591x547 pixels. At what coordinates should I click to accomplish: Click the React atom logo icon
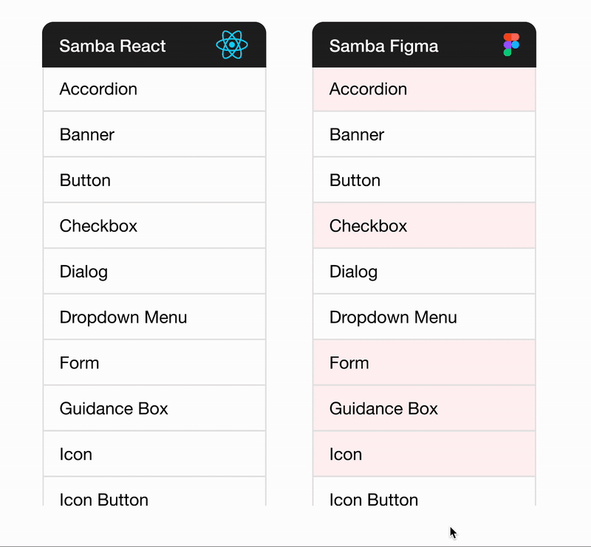click(x=232, y=45)
